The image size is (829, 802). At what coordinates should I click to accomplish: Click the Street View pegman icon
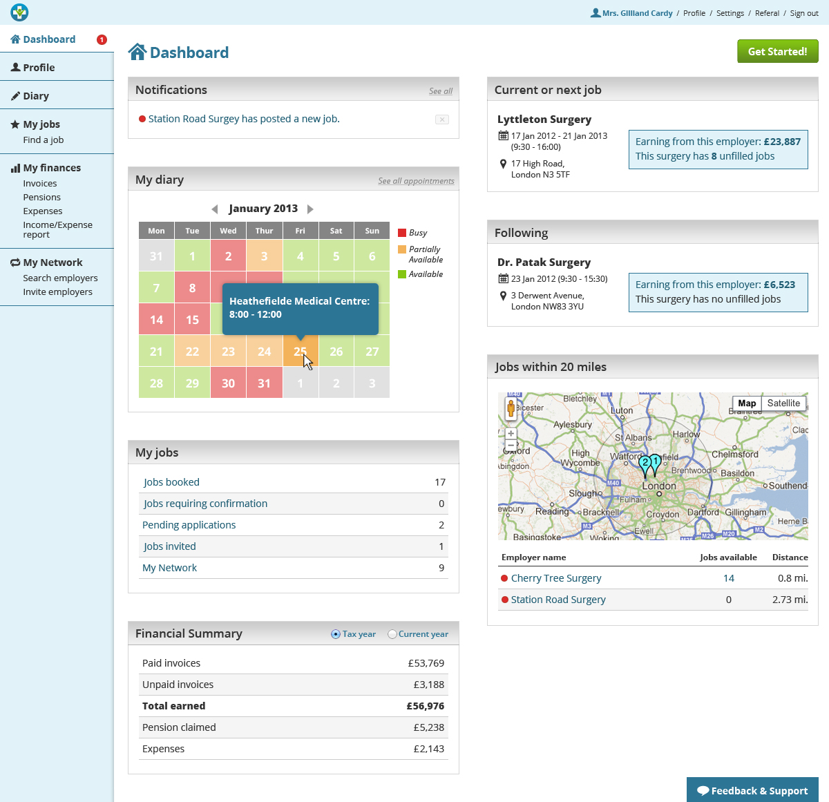point(511,408)
